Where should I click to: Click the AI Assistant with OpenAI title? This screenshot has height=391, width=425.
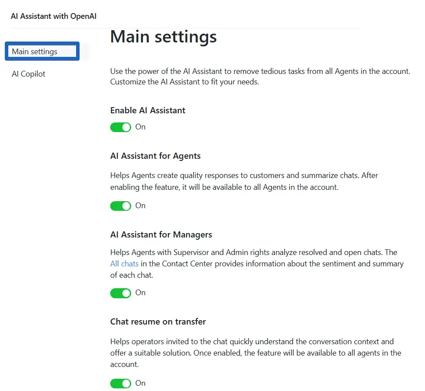pyautogui.click(x=54, y=17)
